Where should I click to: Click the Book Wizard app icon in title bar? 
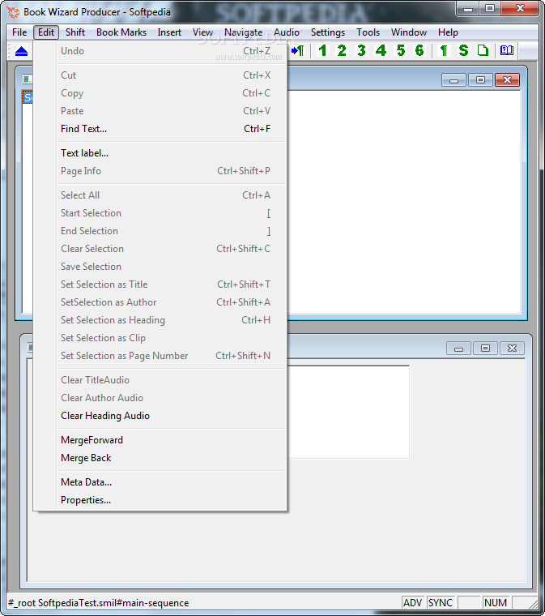point(13,12)
